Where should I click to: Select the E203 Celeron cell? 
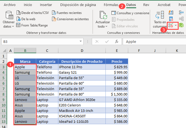[82, 105]
